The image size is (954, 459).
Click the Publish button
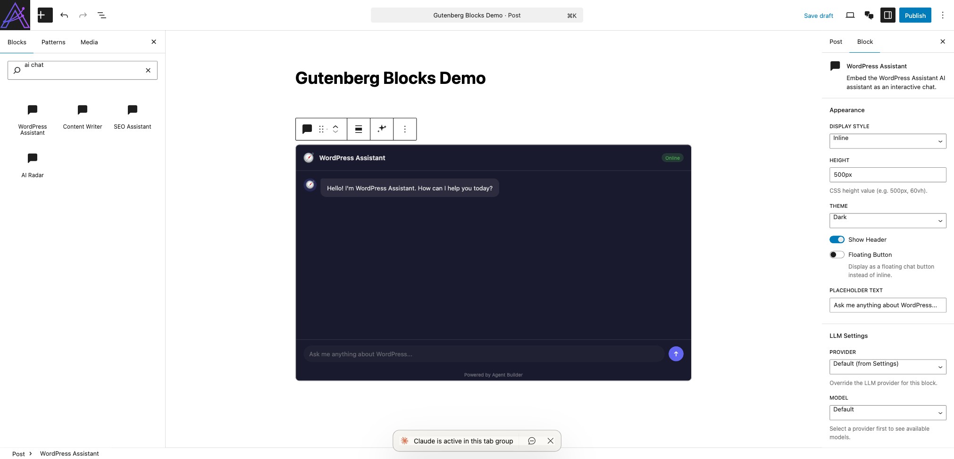point(915,15)
